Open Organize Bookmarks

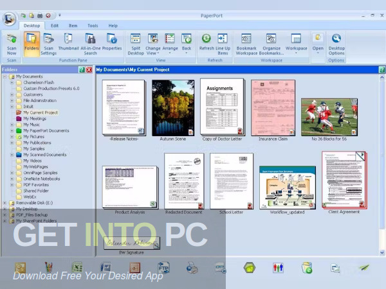[x=271, y=44]
